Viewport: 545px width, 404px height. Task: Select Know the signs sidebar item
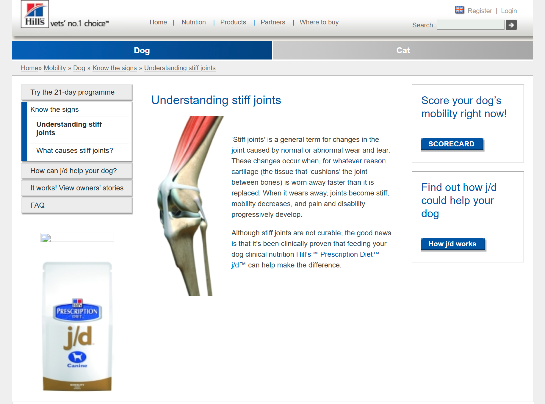click(54, 109)
